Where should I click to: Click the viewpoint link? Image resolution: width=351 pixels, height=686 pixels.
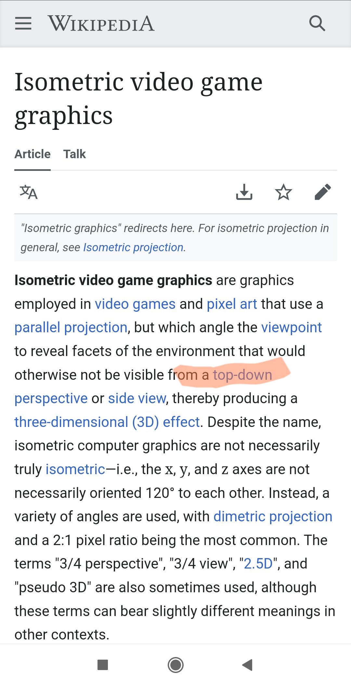[291, 328]
